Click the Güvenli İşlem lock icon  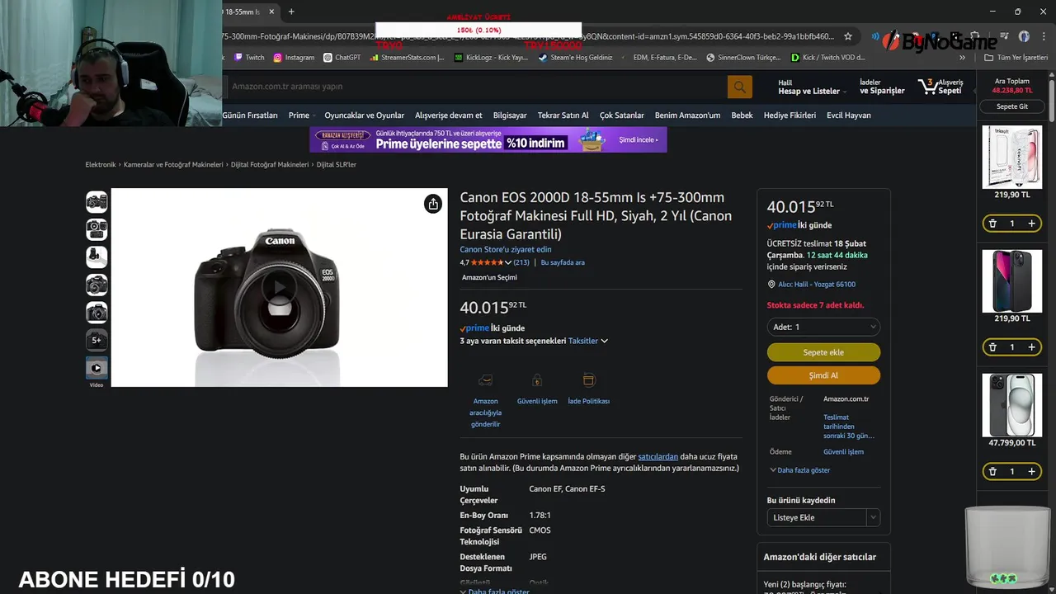(537, 380)
